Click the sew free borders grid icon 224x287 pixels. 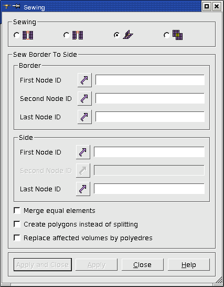pyautogui.click(x=28, y=35)
